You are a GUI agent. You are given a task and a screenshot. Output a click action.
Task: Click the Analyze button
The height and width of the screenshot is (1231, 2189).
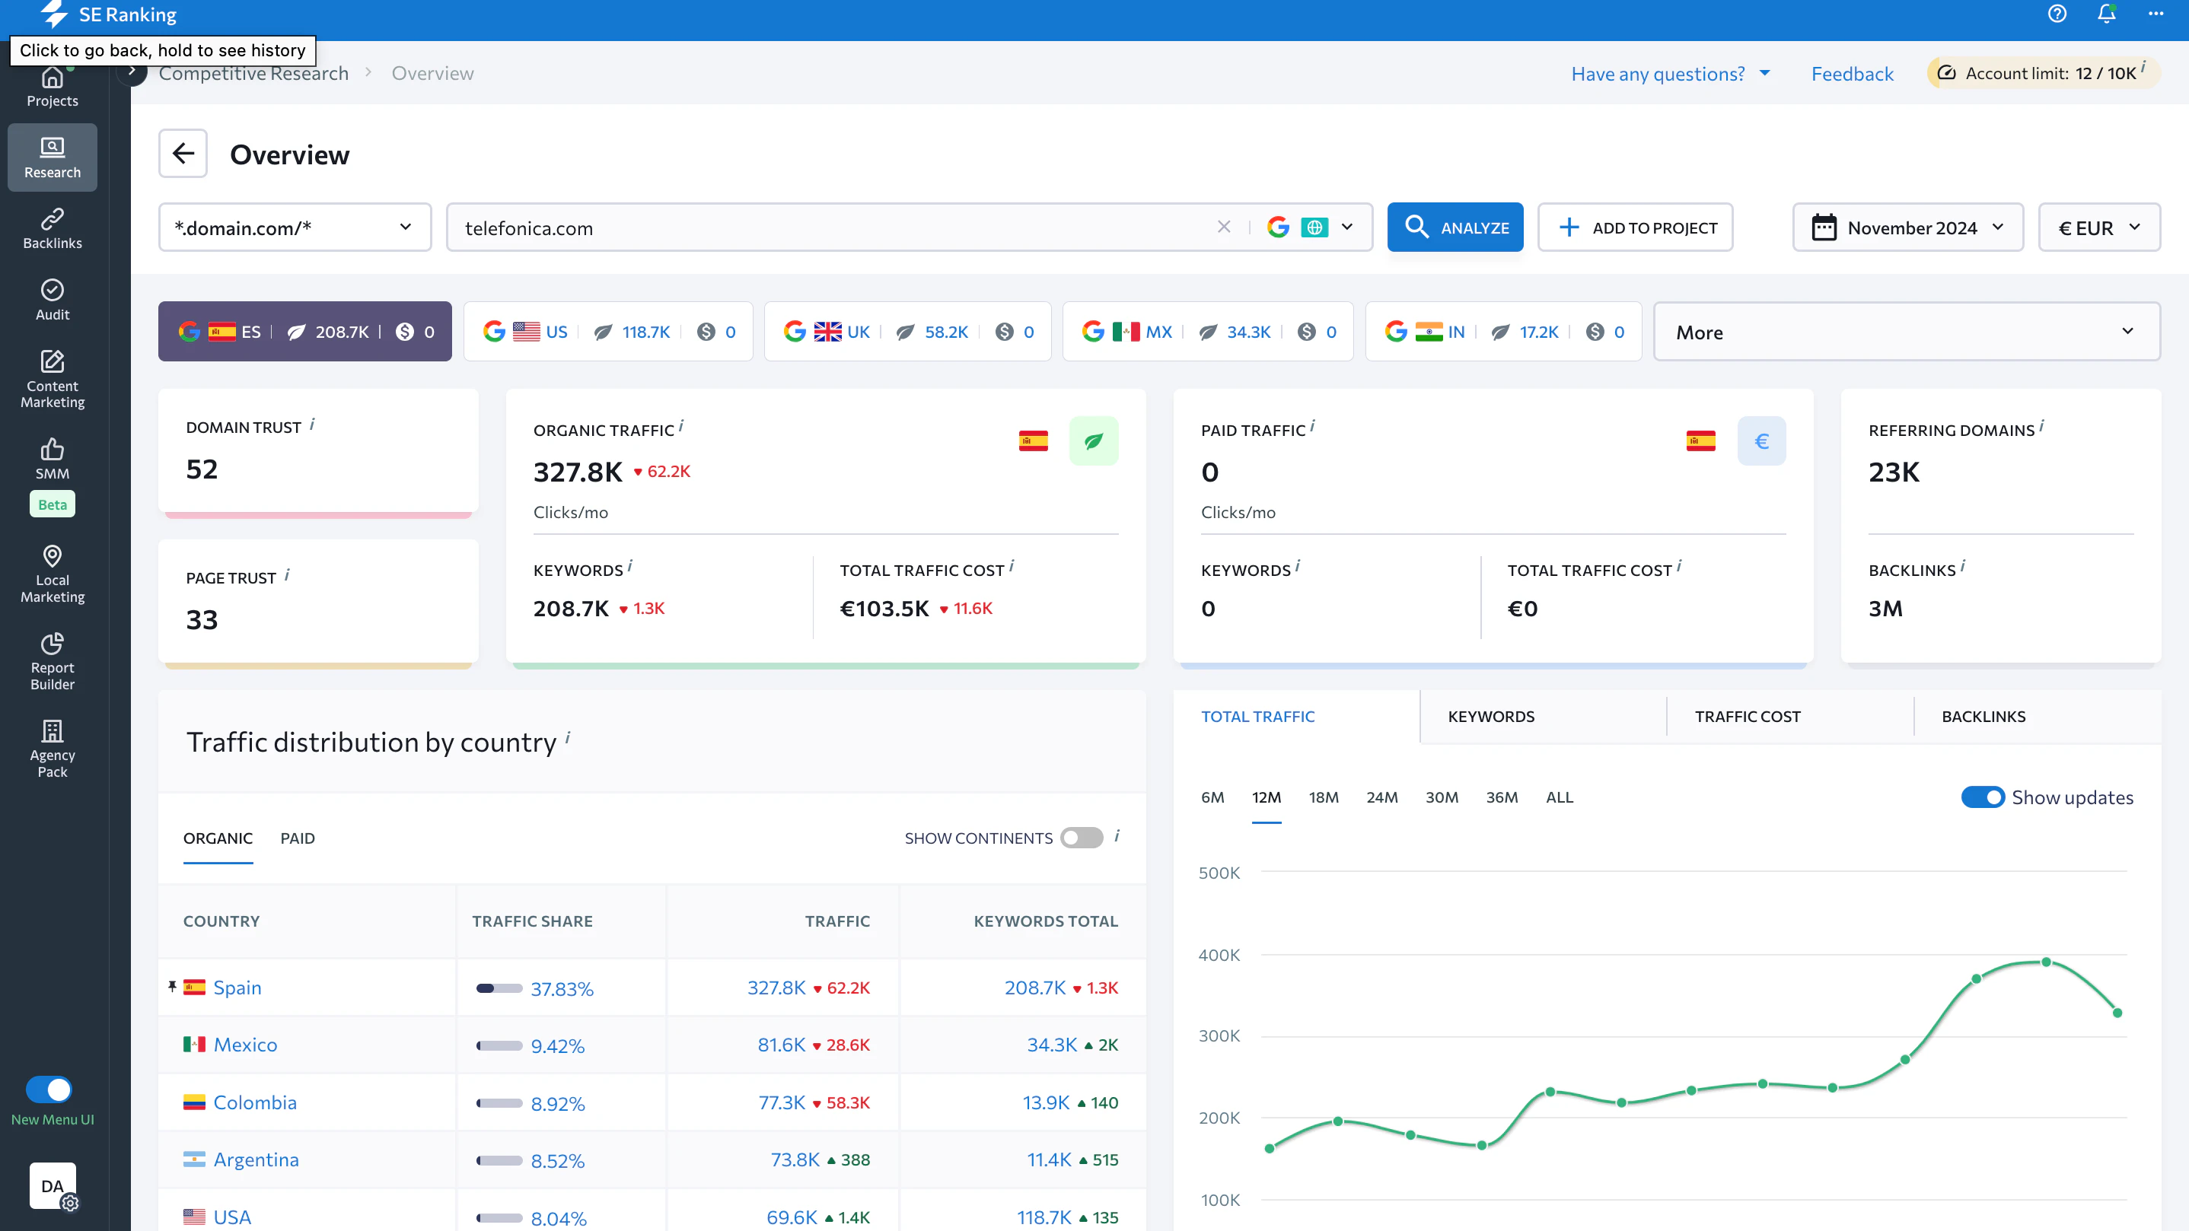click(x=1455, y=227)
